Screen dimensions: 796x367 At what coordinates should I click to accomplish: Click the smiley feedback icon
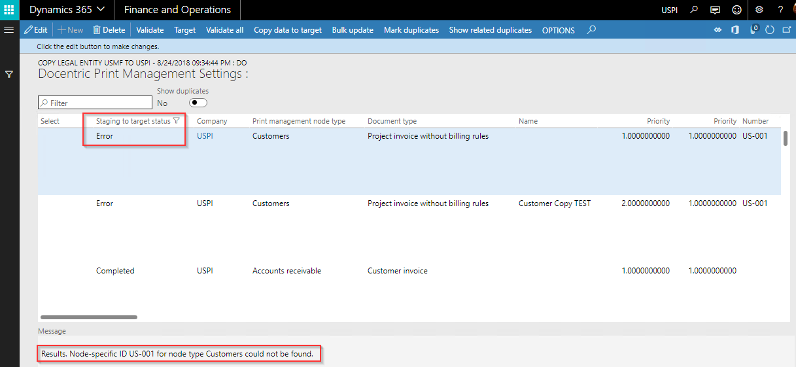(x=737, y=10)
